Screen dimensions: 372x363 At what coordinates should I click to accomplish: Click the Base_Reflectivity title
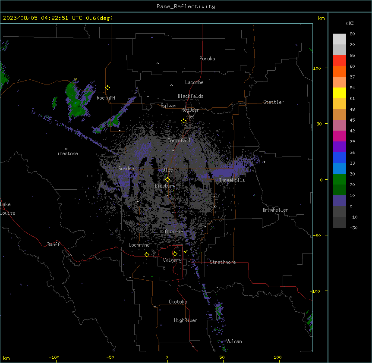point(186,6)
